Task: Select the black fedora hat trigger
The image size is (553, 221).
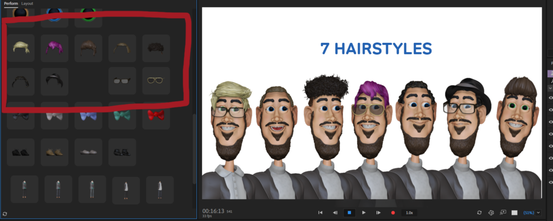Action: [55, 81]
